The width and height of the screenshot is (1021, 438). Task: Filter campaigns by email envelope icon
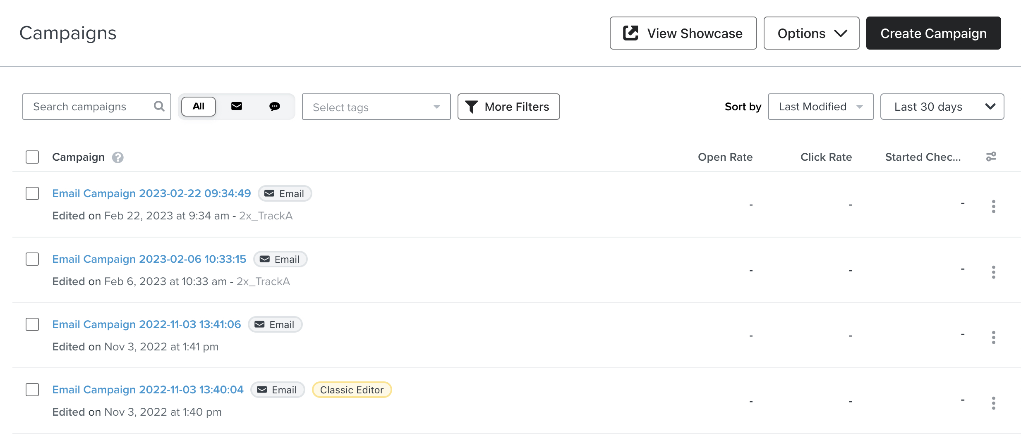[x=237, y=107]
